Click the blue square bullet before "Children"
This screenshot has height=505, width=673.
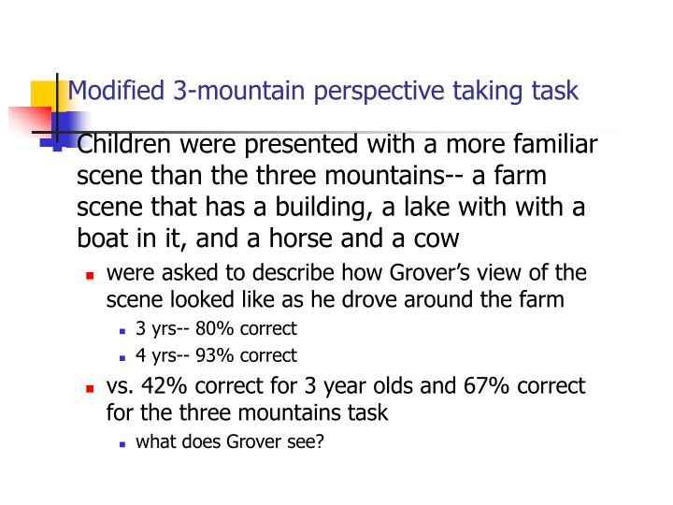pyautogui.click(x=57, y=146)
